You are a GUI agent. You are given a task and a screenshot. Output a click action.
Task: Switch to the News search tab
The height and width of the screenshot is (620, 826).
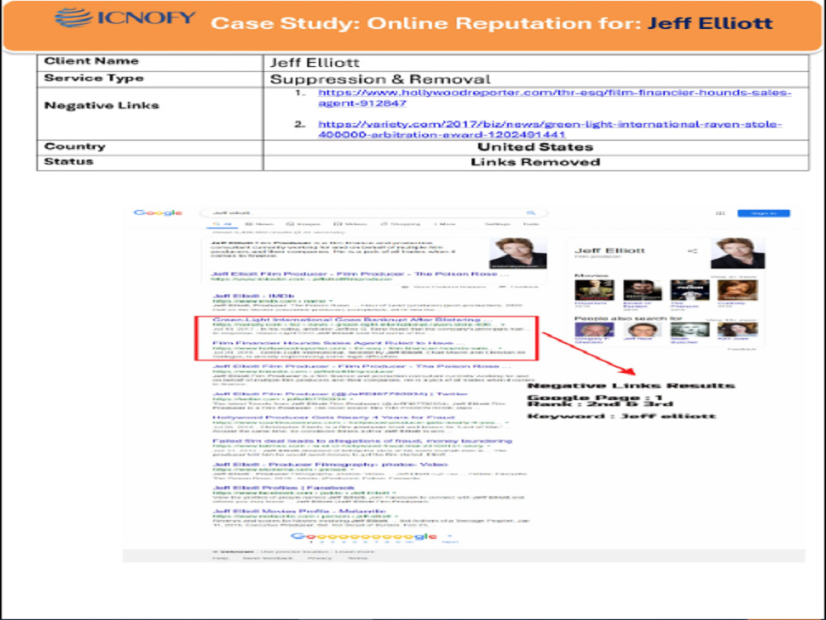(259, 224)
